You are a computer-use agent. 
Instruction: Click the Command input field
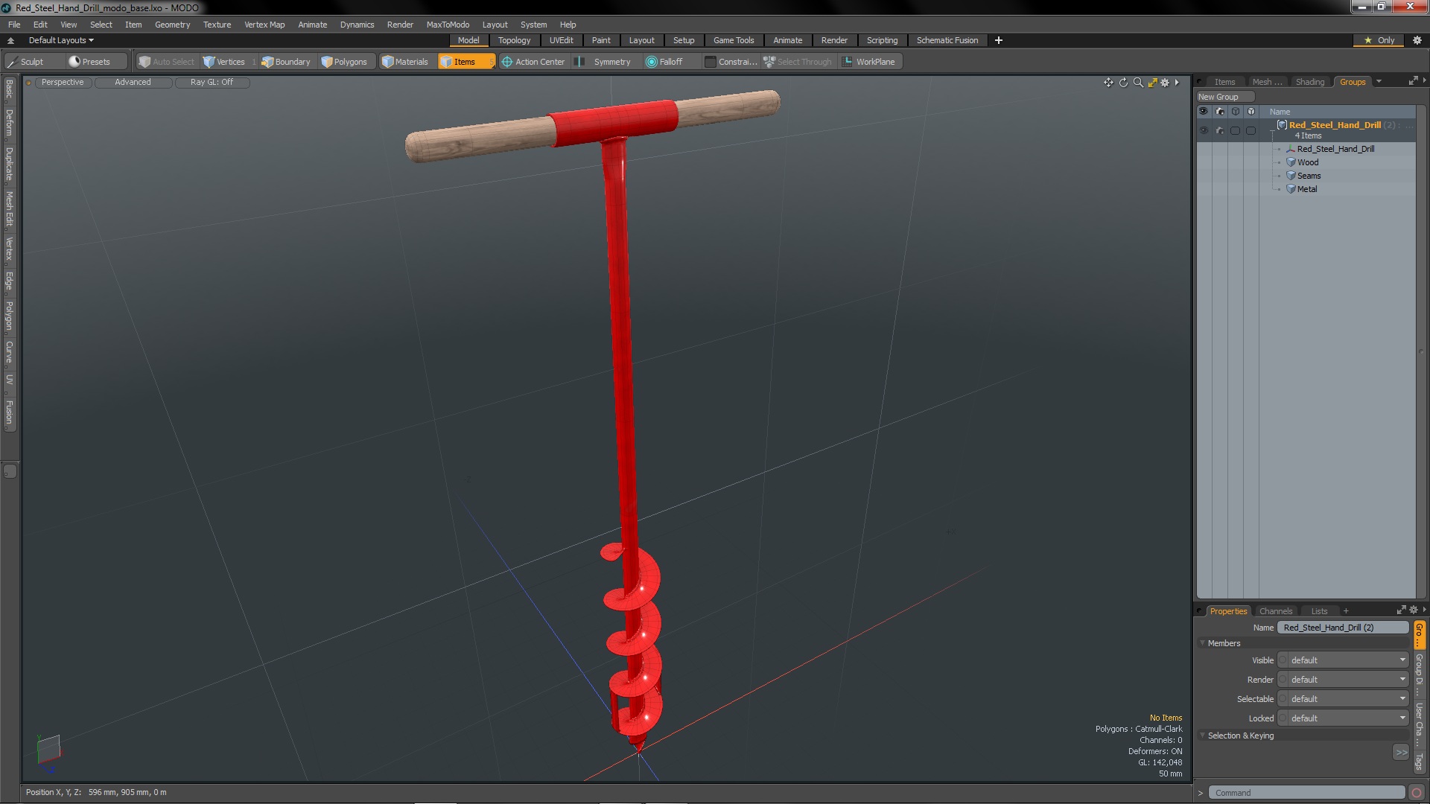coord(1306,793)
